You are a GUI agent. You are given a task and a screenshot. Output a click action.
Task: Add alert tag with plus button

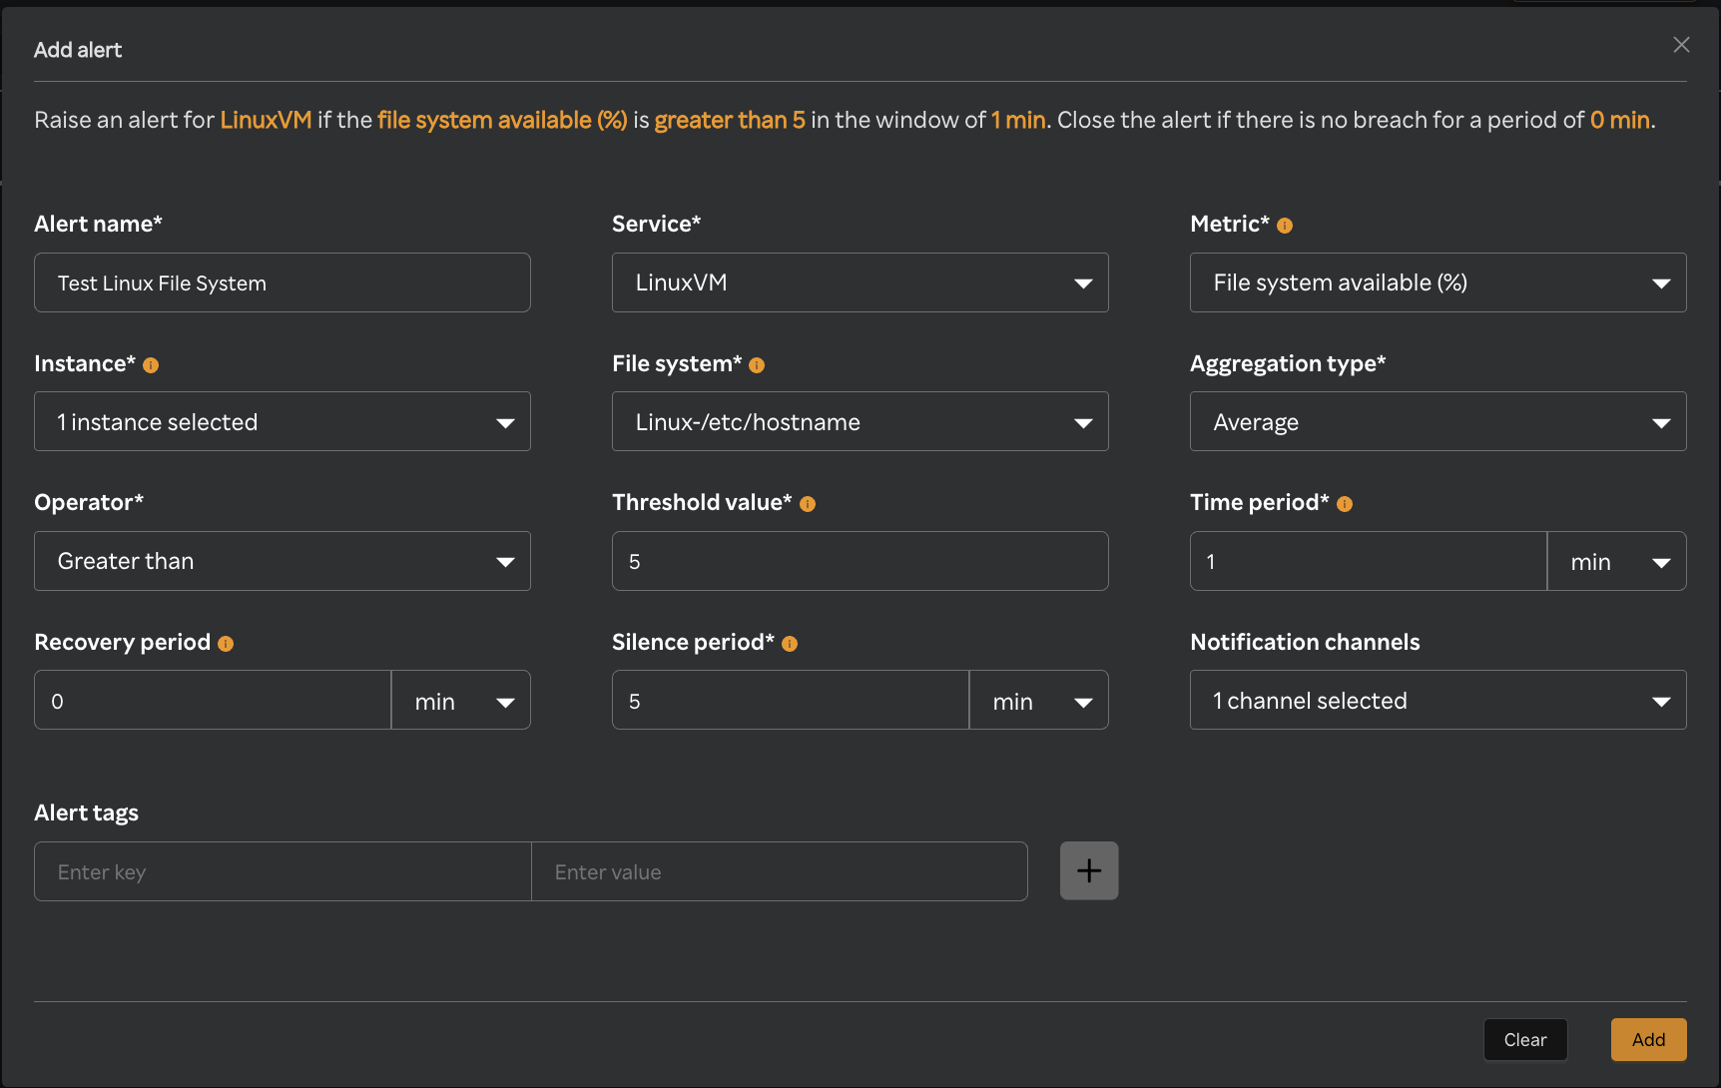1088,870
